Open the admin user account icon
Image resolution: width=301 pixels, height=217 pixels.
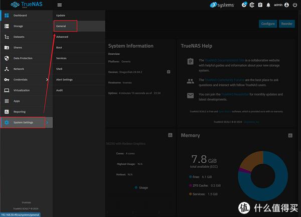[x=286, y=5]
